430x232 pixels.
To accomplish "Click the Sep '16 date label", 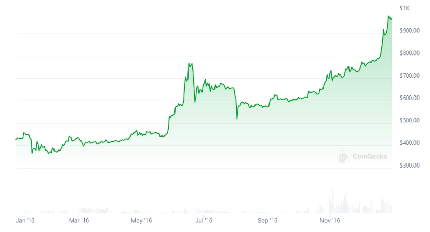I will (x=266, y=220).
